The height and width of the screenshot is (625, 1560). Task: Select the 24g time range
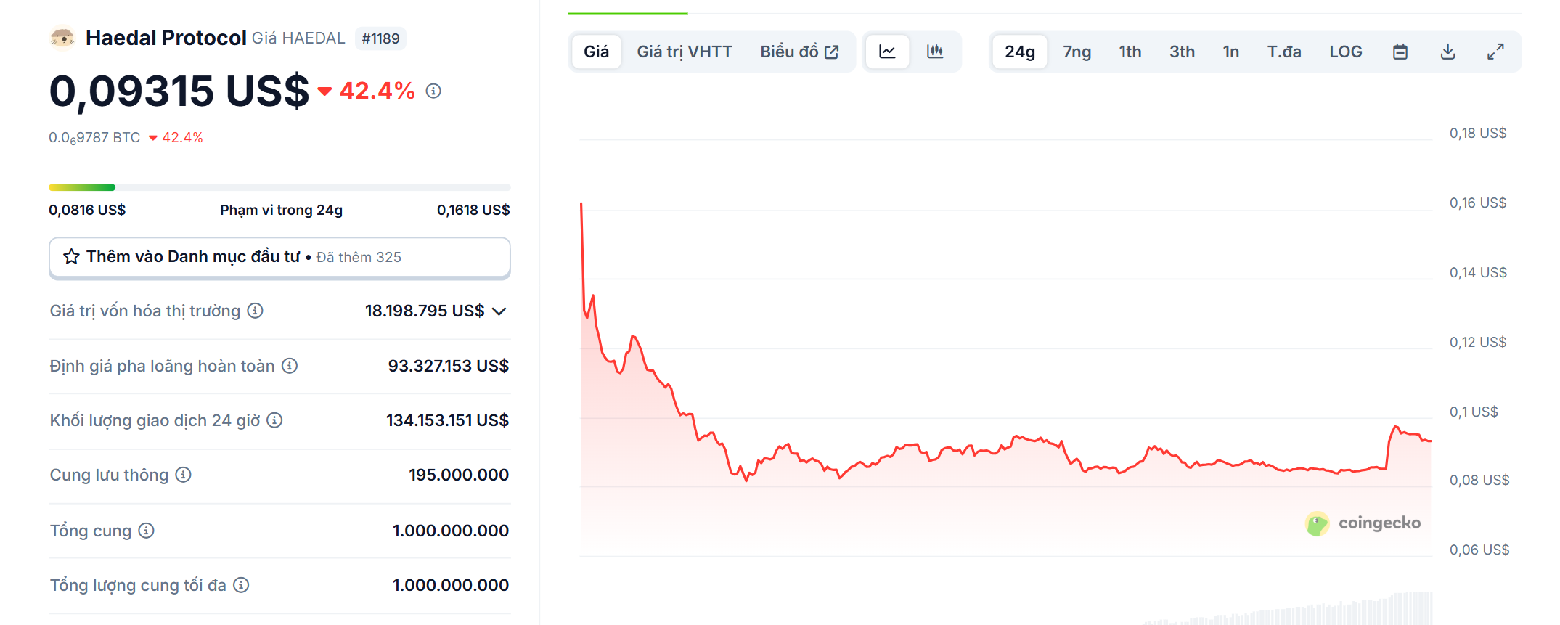pyautogui.click(x=1020, y=52)
